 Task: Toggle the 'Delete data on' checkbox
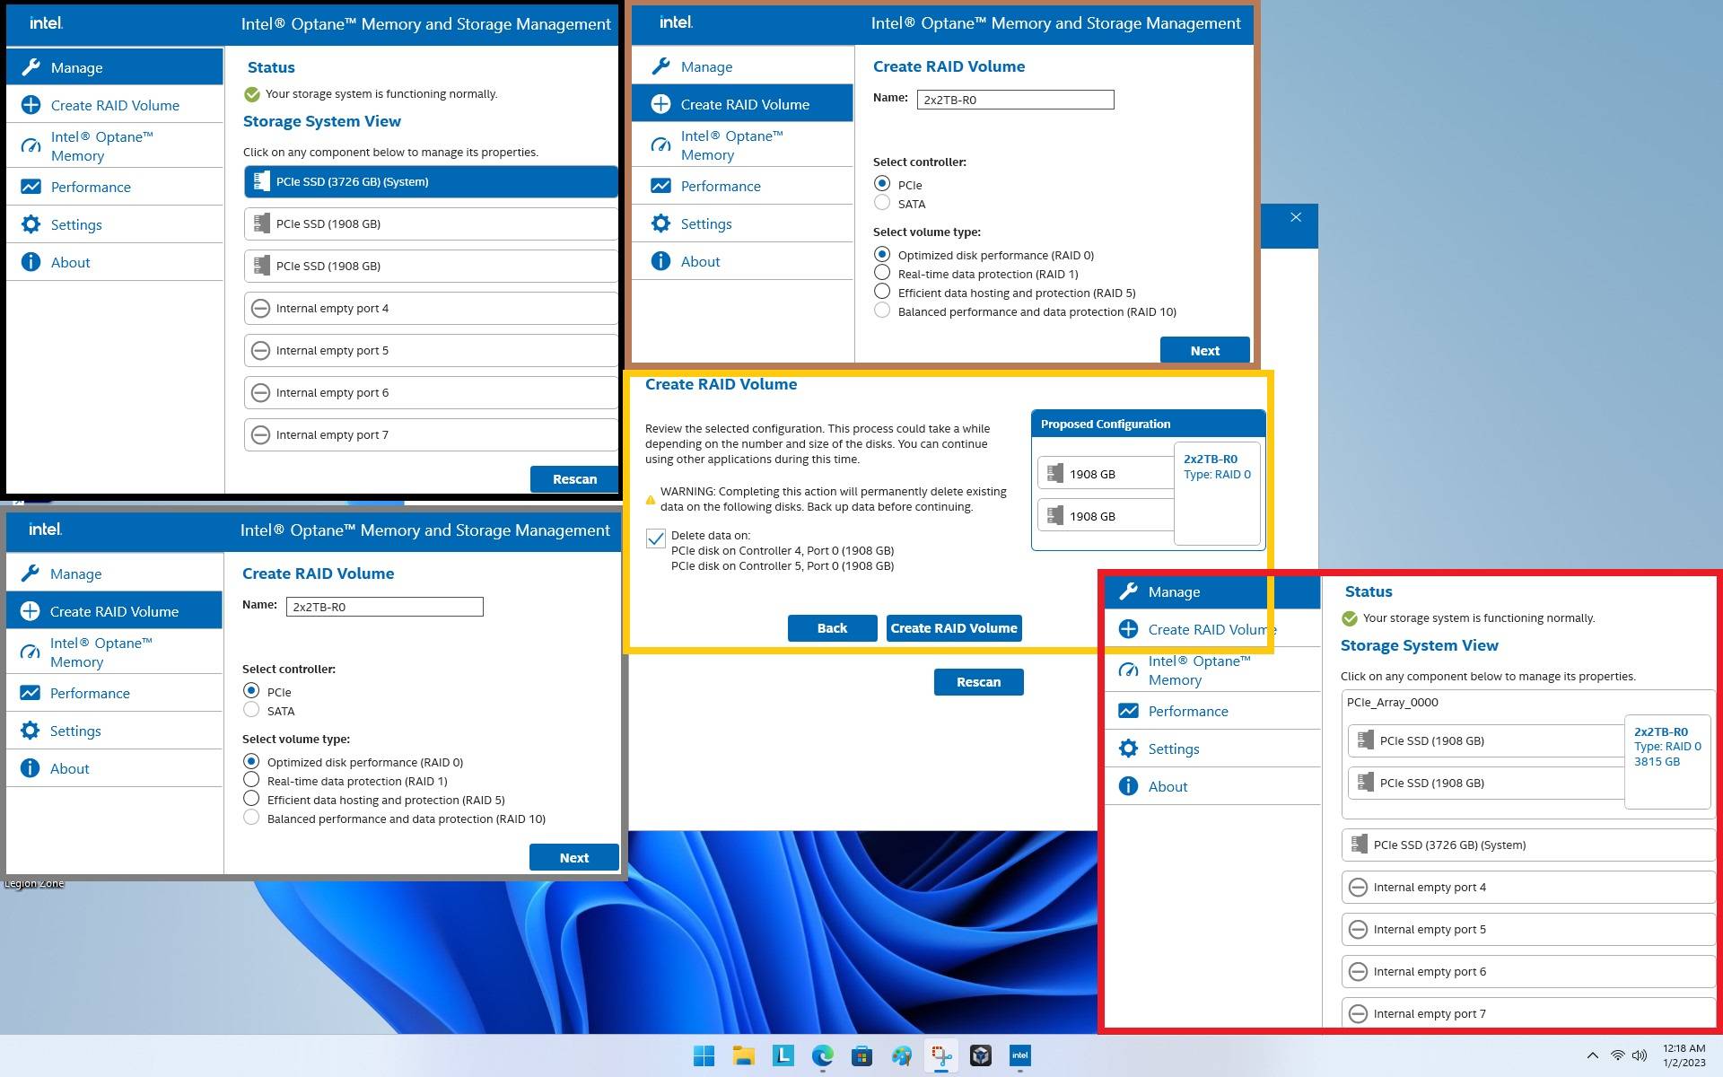coord(656,538)
